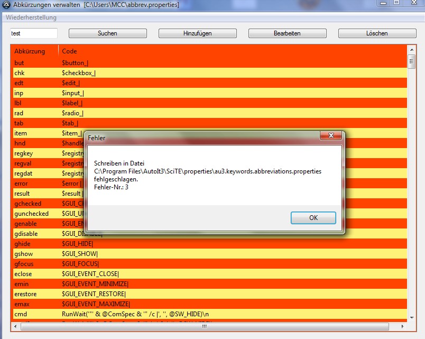
Task: Click the AutoIt app icon in title bar
Action: point(6,5)
